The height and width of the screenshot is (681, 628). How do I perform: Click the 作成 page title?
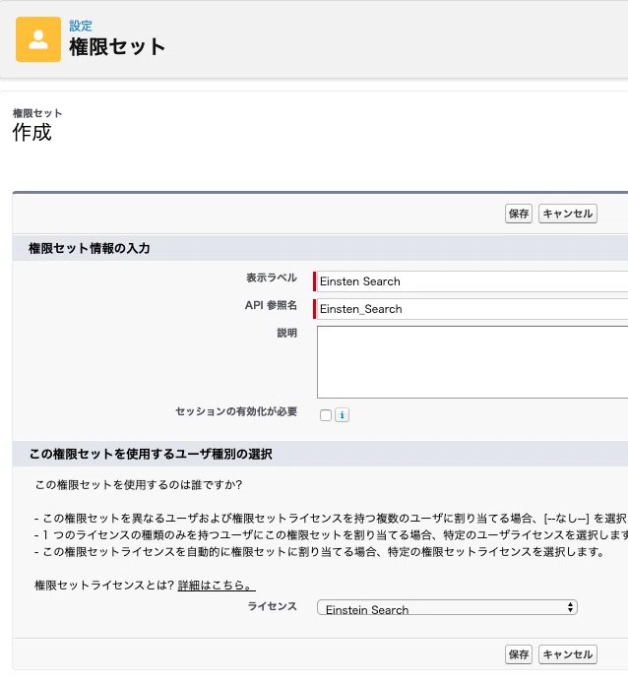tap(32, 132)
